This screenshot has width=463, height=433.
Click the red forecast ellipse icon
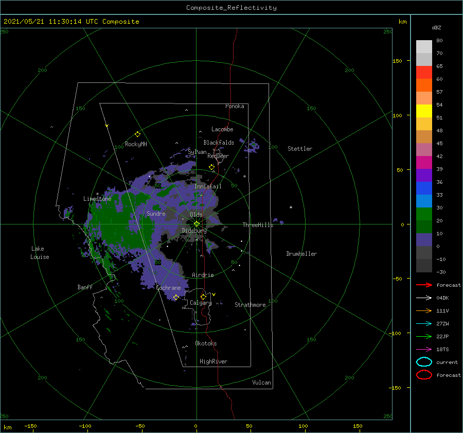424,375
